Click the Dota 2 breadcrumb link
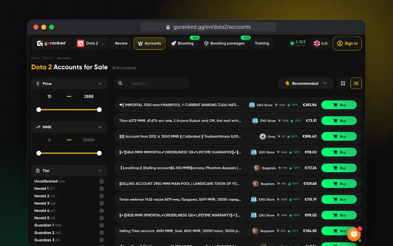 click(x=48, y=58)
